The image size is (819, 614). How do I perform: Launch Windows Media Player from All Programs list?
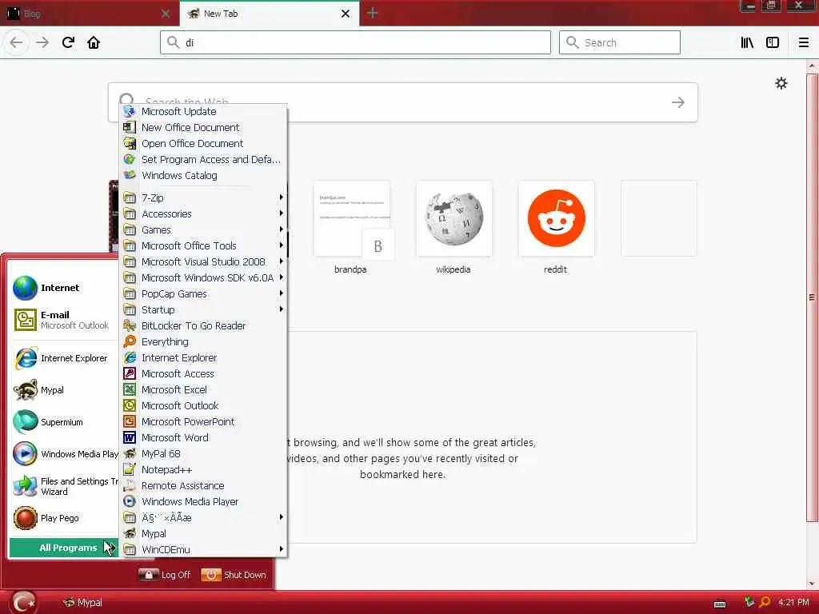pyautogui.click(x=204, y=501)
